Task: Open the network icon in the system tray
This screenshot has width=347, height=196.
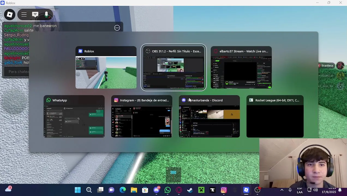Action: click(309, 190)
